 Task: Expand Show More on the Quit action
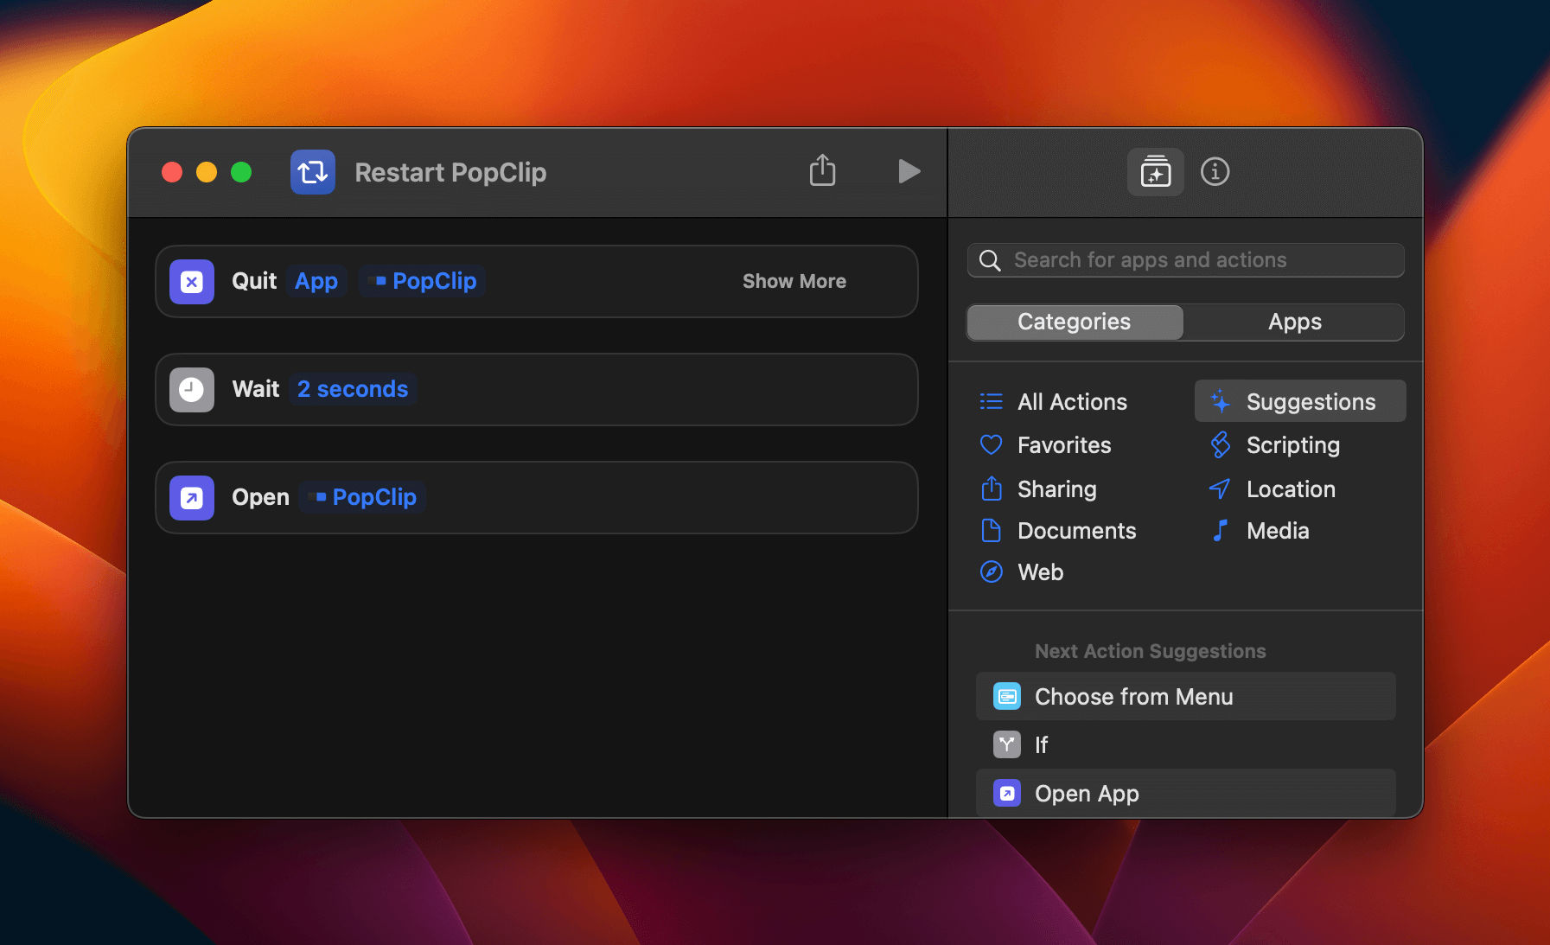click(x=794, y=282)
